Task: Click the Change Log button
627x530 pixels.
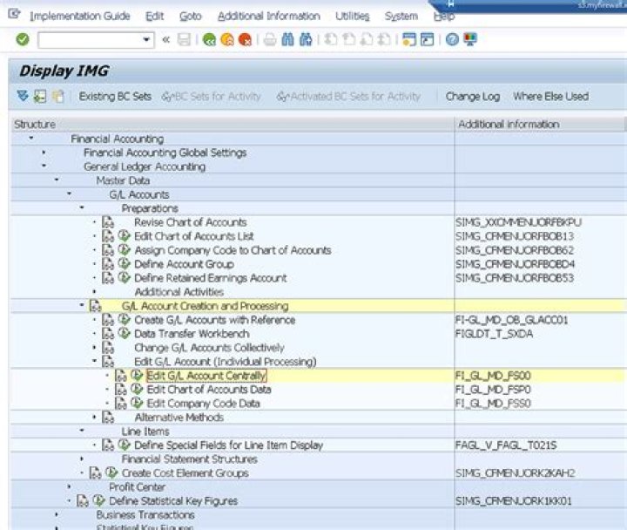Action: pyautogui.click(x=472, y=97)
